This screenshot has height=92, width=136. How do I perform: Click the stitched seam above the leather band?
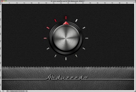click(x=68, y=67)
